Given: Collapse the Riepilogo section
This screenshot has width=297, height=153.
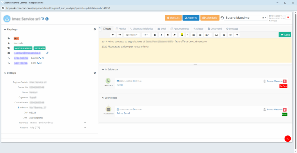Looking at the screenshot, I should [x=5, y=29].
